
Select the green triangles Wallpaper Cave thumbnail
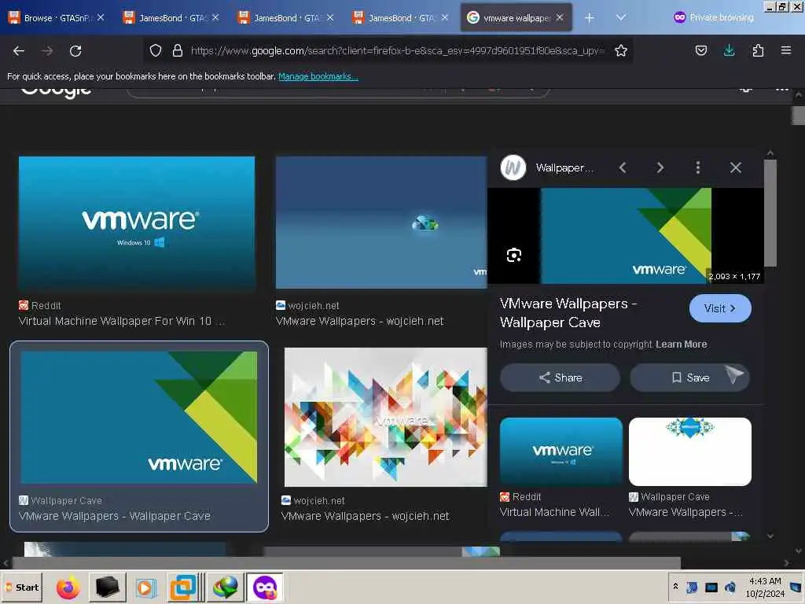138,417
